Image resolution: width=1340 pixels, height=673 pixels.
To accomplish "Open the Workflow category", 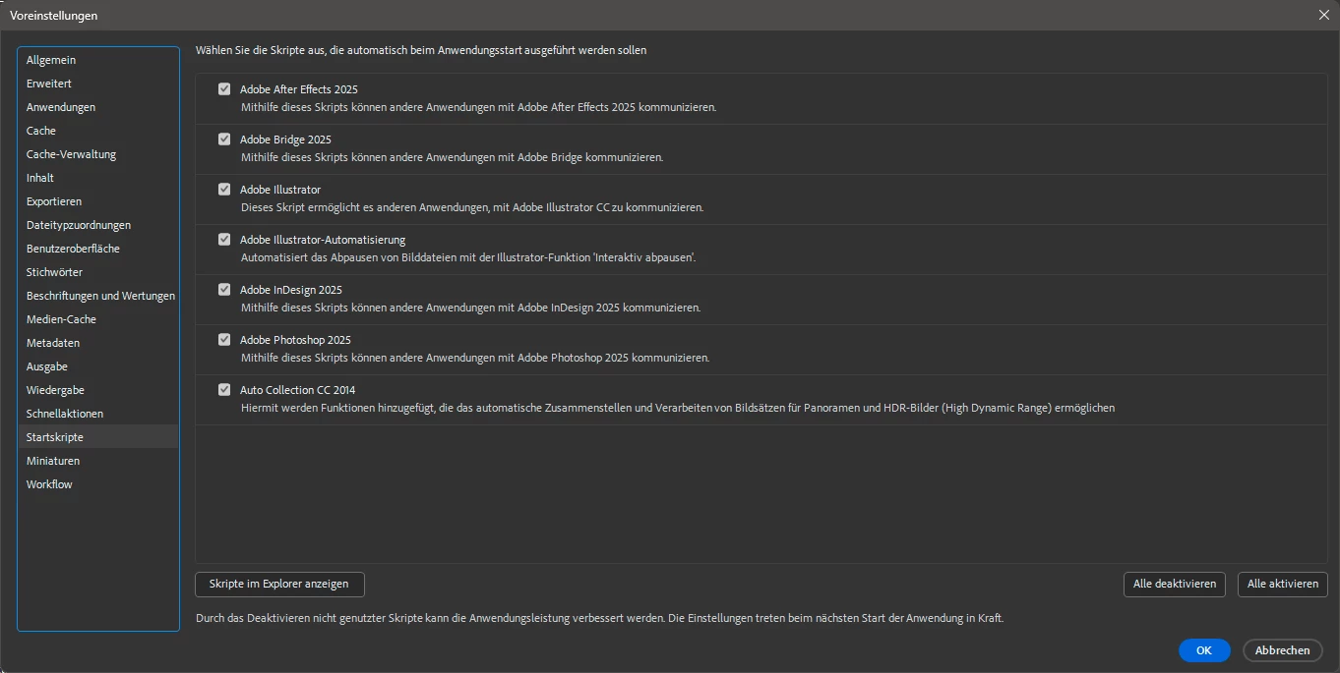I will pyautogui.click(x=98, y=484).
